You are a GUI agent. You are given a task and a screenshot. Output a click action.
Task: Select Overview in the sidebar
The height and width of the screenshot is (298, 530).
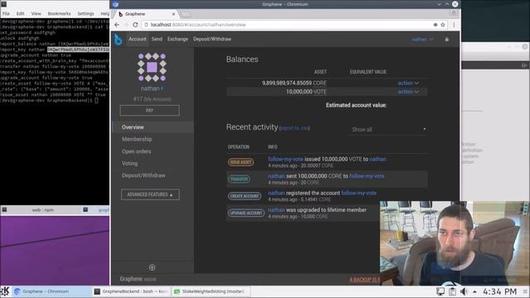(152, 127)
